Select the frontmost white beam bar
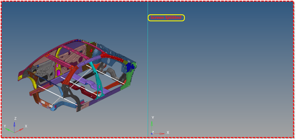This screenshot has width=296, height=140. tap(58, 95)
